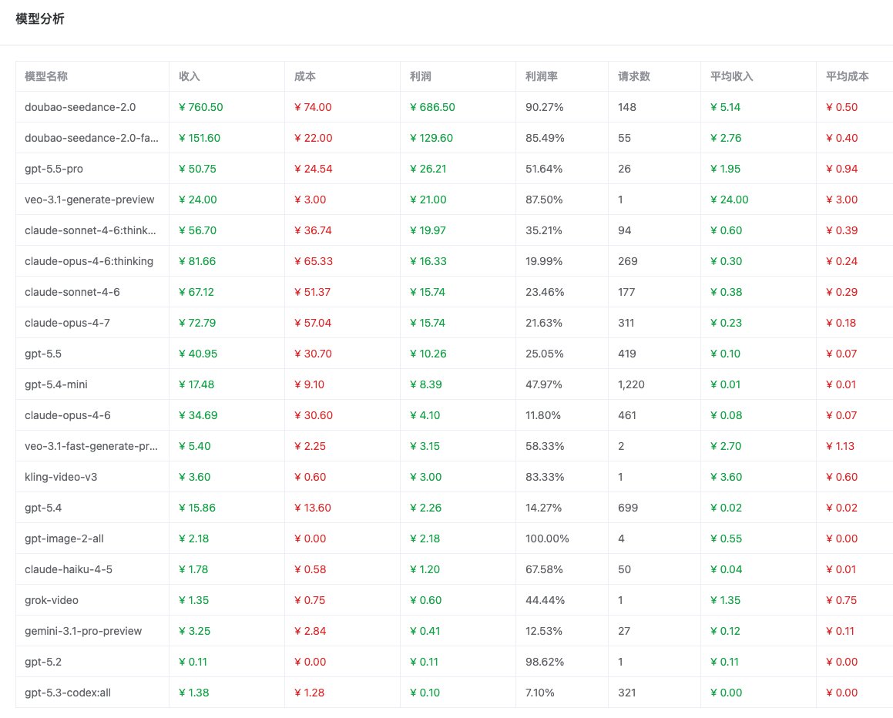Select the claude-sonnet-4-6:think... model name
Screen dimensions: 893x718
[x=90, y=230]
